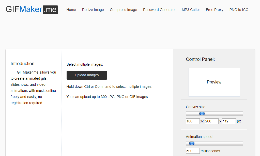Click the Introduction heading
This screenshot has width=260, height=156.
pos(22,64)
